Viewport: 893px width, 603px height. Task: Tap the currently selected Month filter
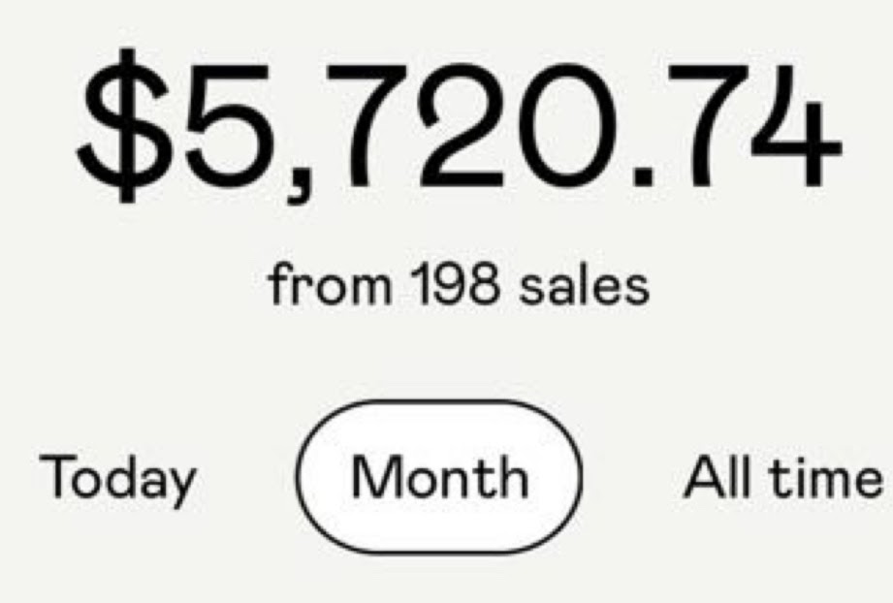[x=439, y=477]
